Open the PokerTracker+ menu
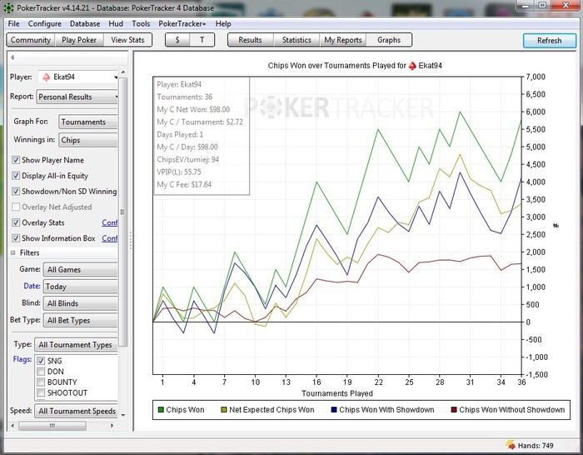This screenshot has height=455, width=583. click(182, 23)
